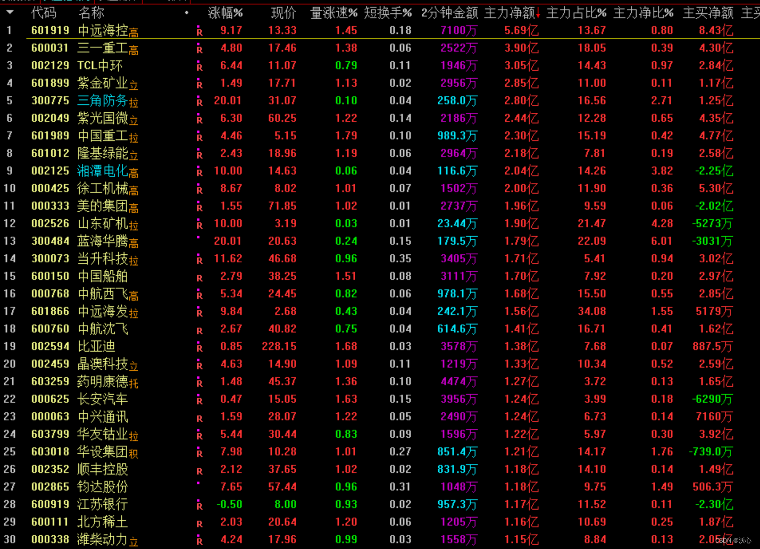760x549 pixels.
Task: Click the R marker in 中航西飞 row
Action: click(199, 295)
